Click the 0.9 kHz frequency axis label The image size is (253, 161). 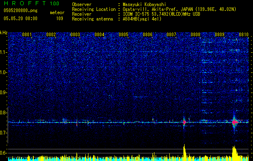3,93
